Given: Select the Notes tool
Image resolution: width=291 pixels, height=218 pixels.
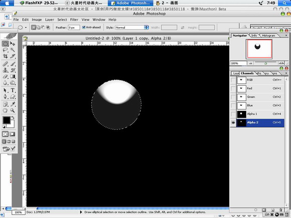Looking at the screenshot, I should point(5,104).
